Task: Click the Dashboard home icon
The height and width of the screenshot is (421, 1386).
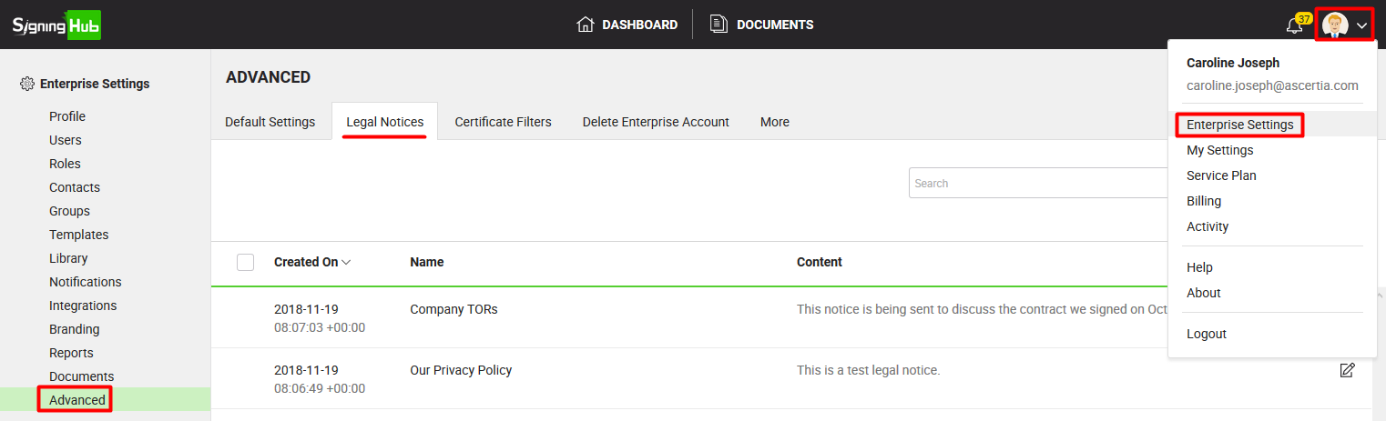Action: [586, 25]
